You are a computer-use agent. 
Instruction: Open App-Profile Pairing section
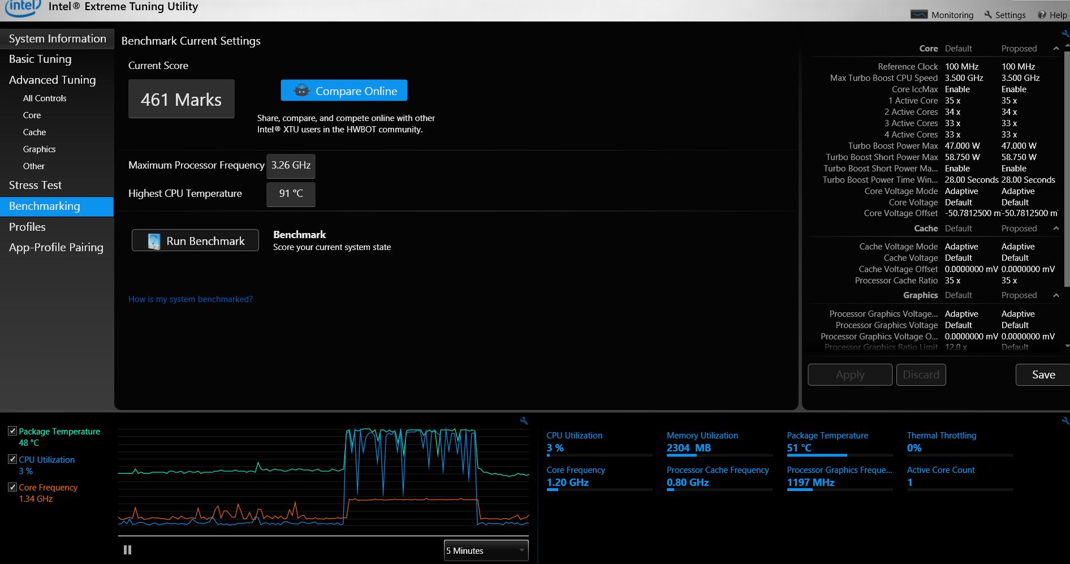(x=57, y=247)
